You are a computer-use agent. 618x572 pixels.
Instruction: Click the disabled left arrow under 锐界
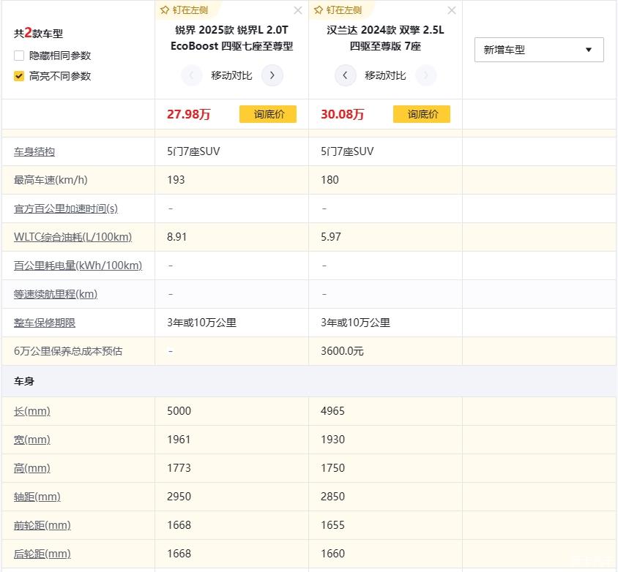(192, 75)
